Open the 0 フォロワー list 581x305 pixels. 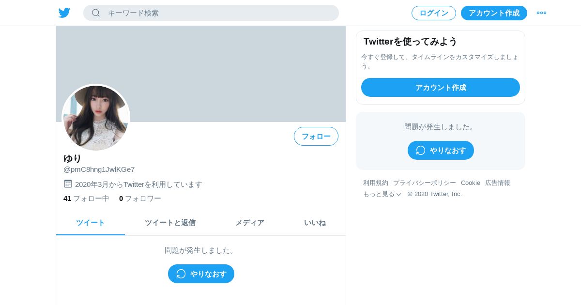coord(140,198)
